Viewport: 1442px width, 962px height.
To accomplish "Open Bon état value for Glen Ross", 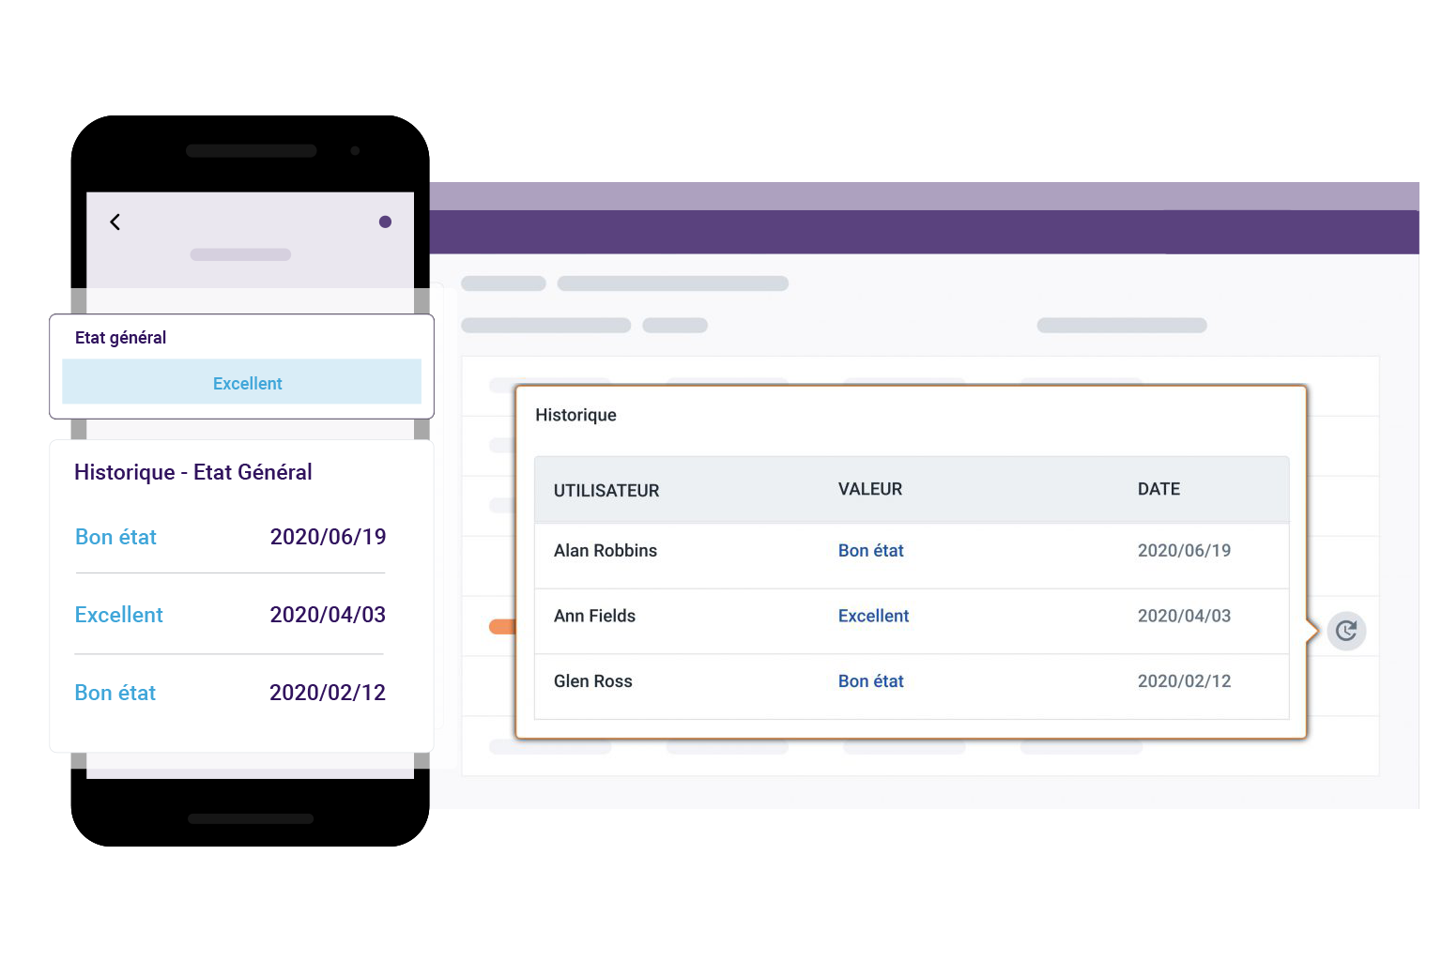I will pos(870,681).
